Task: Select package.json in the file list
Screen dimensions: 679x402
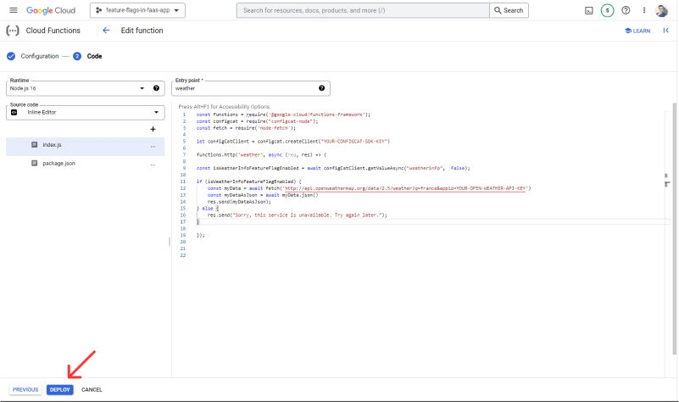Action: pyautogui.click(x=59, y=163)
